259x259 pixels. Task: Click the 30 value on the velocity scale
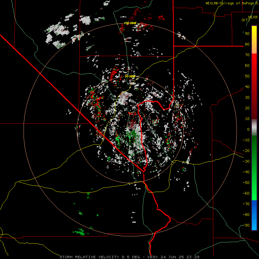247,98
